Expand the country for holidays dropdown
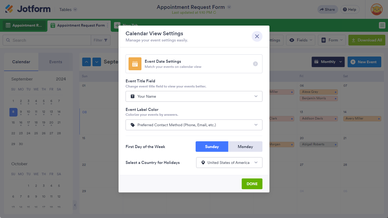Image resolution: width=388 pixels, height=218 pixels. (229, 163)
